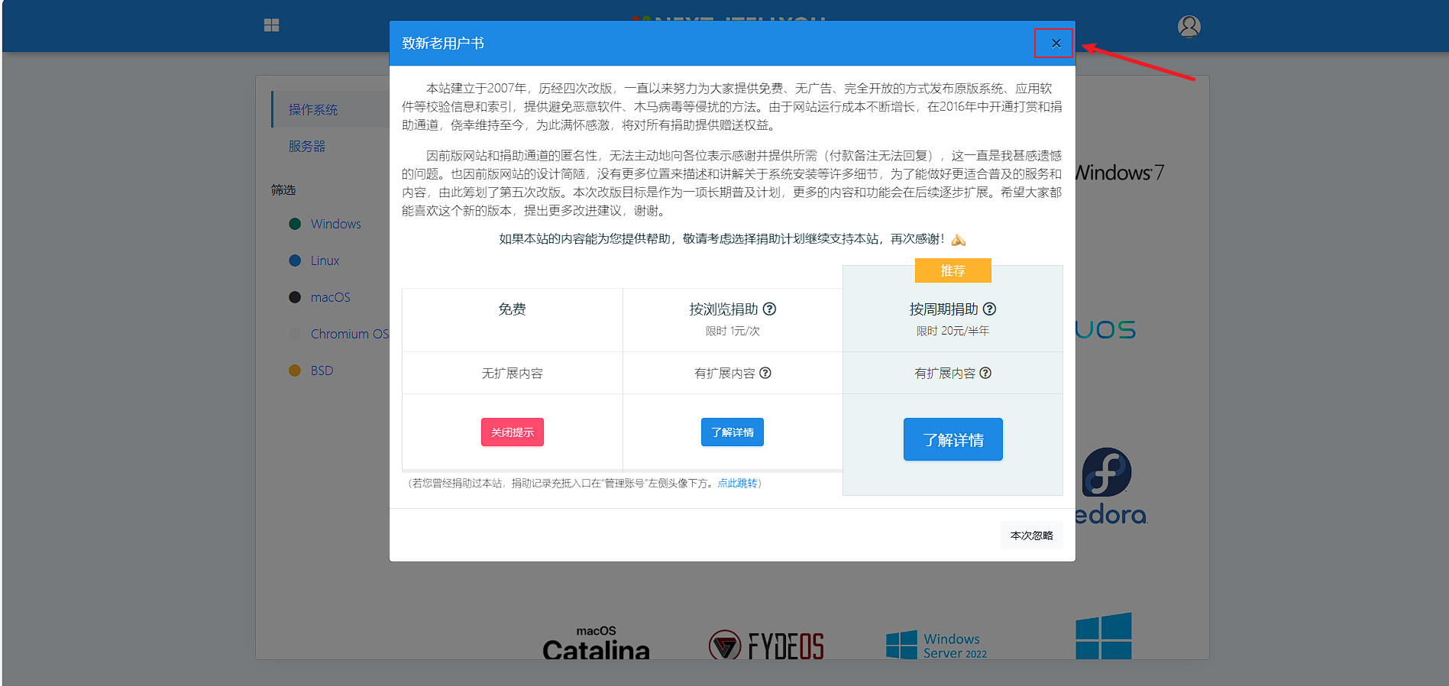Click help icon beside 有扩展内容 in middle column
Image resolution: width=1449 pixels, height=686 pixels.
[x=765, y=374]
